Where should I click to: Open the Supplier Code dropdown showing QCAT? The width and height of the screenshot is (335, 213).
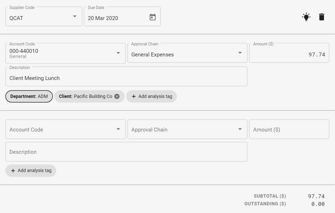click(x=75, y=16)
